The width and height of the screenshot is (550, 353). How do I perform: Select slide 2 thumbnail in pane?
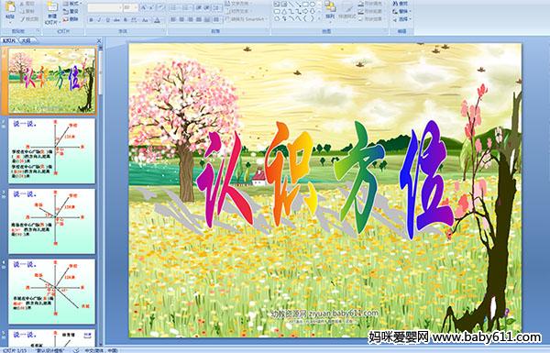pos(52,151)
